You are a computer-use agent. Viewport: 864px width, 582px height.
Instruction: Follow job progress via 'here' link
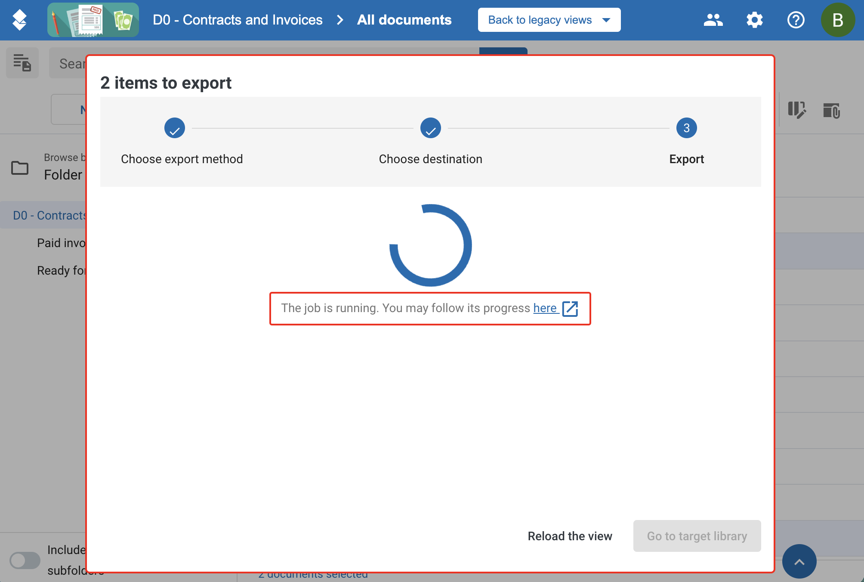[545, 308]
